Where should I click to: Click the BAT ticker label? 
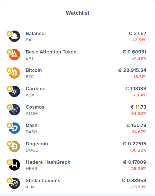point(30,58)
